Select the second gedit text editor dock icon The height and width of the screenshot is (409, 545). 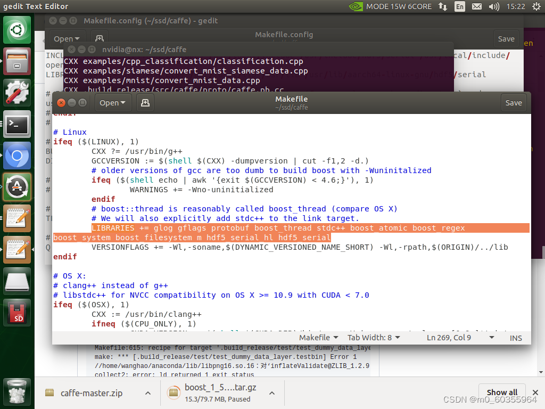pyautogui.click(x=17, y=250)
